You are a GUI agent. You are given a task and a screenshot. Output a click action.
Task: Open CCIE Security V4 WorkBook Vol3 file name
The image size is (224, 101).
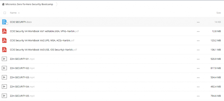[x=43, y=50]
